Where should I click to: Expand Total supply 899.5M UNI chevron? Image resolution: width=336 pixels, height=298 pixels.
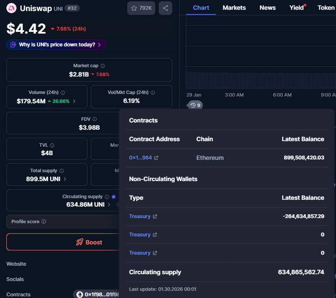pos(65,179)
